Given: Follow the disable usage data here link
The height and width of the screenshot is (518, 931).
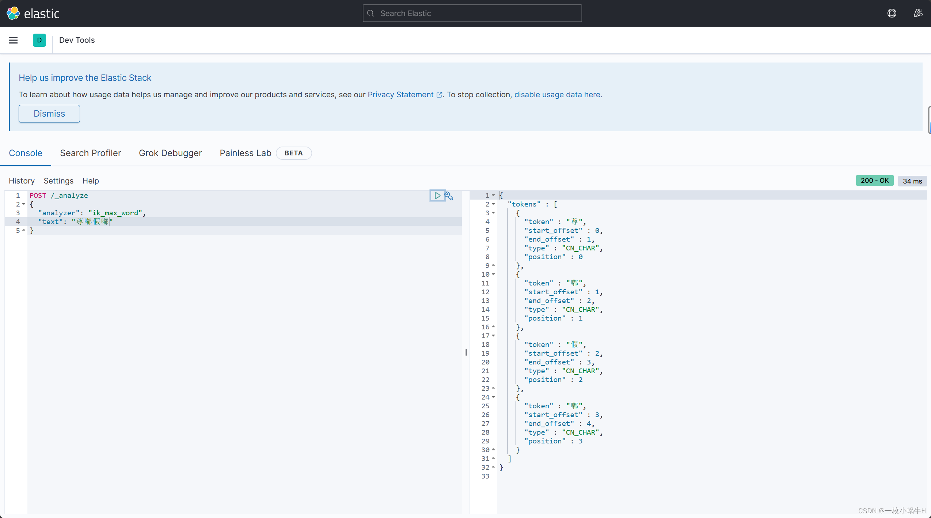Looking at the screenshot, I should pos(557,95).
